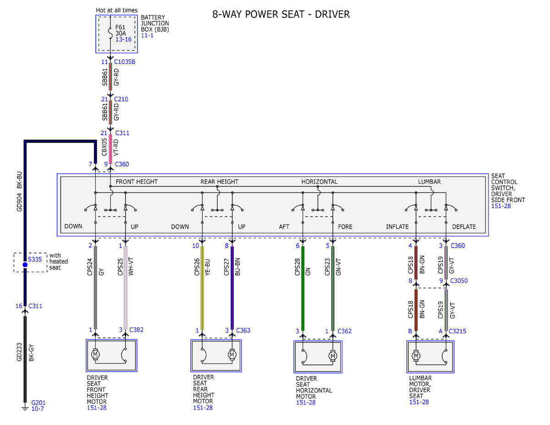
Task: Click the 8-WAY POWER SEAT - DRIVER title
Action: click(281, 14)
